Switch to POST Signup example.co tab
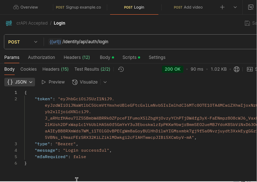Screen dimensions: 257x182 (78, 7)
